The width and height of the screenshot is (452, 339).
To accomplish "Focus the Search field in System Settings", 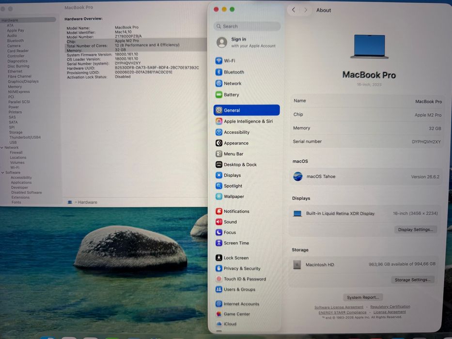I will [x=247, y=26].
